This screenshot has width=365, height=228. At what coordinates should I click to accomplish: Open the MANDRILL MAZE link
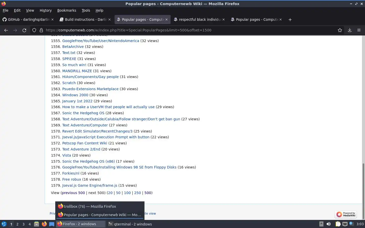77,71
